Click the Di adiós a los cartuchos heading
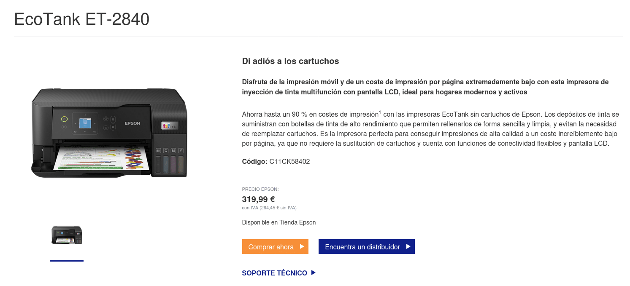This screenshot has height=286, width=630. [x=290, y=61]
